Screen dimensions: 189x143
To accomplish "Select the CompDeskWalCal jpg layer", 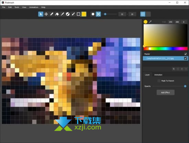I will click(x=166, y=58).
